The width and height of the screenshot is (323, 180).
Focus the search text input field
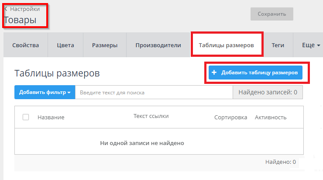(x=154, y=93)
